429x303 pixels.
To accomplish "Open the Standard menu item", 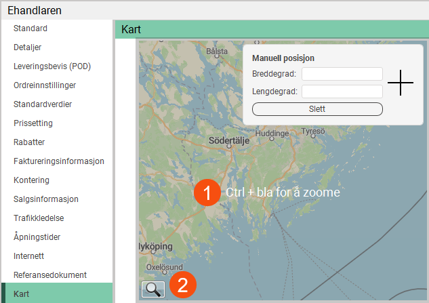I will (x=30, y=28).
